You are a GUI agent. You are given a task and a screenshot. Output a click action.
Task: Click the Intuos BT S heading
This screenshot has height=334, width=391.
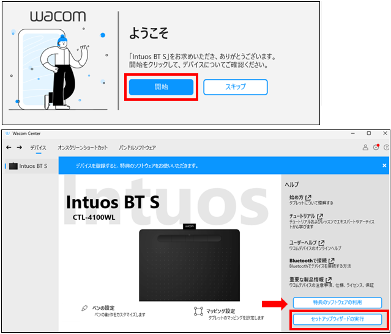[x=113, y=202]
